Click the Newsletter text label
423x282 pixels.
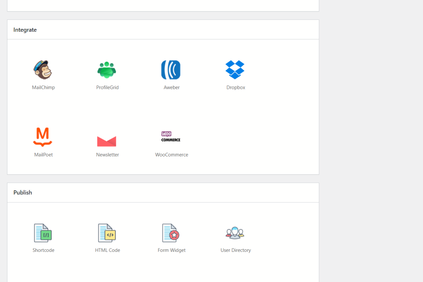[x=107, y=155]
